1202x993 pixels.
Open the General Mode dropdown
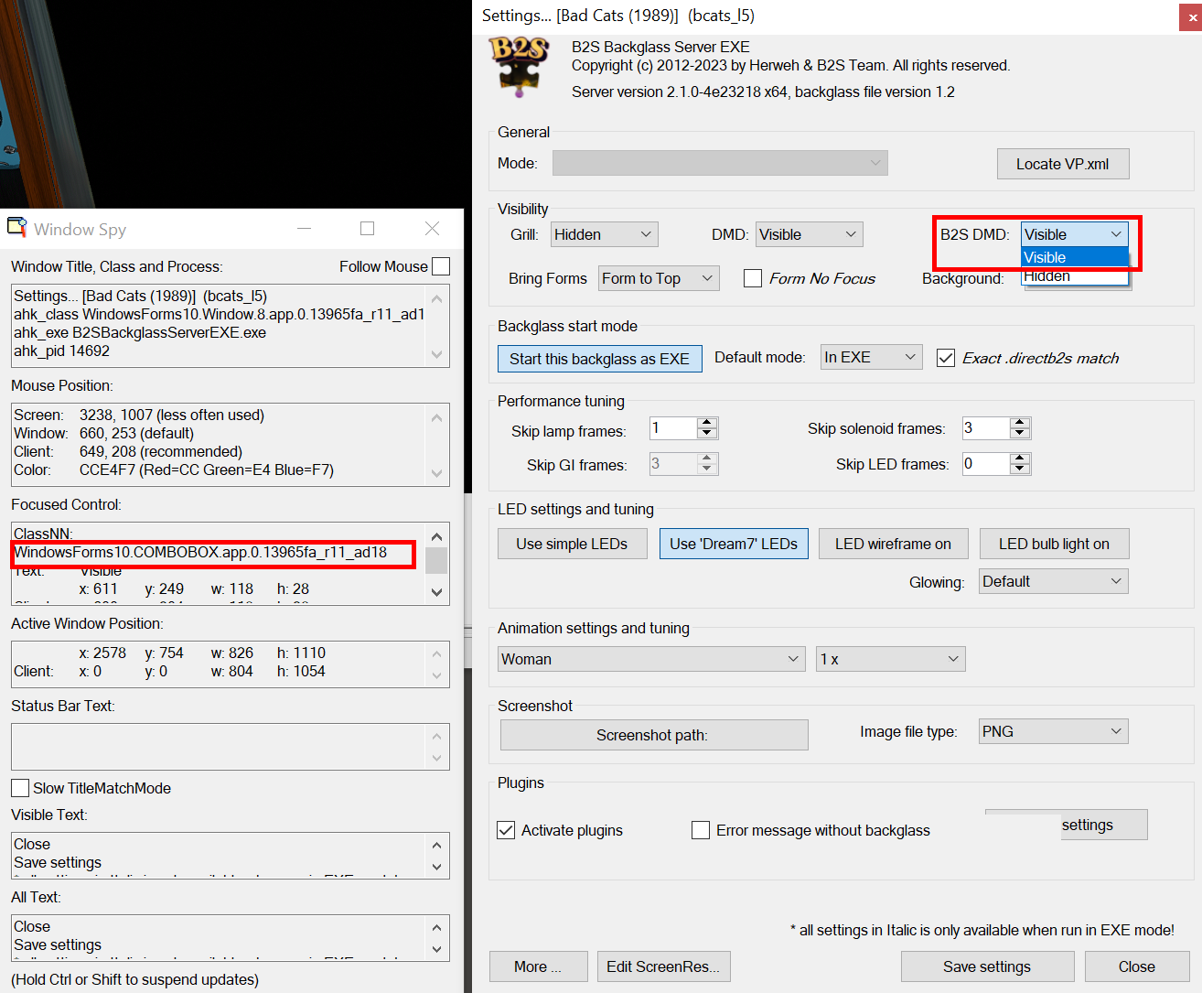coord(720,163)
